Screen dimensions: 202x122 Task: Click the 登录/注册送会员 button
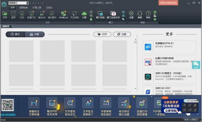point(168,3)
